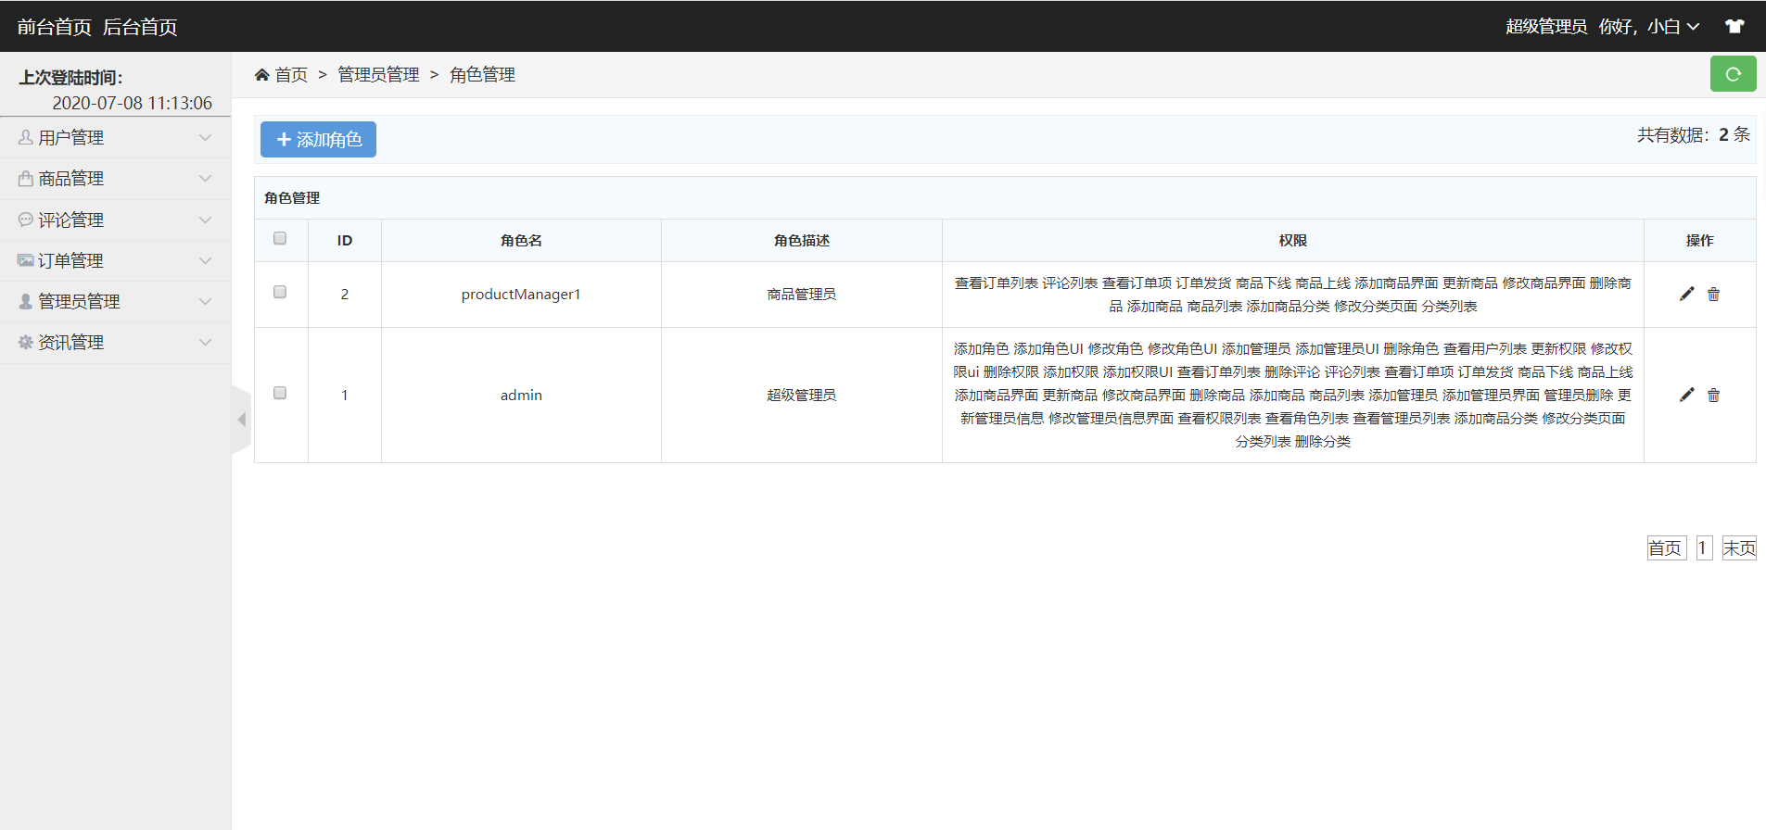Open the theme shirt icon in header
1766x830 pixels.
pos(1734,26)
